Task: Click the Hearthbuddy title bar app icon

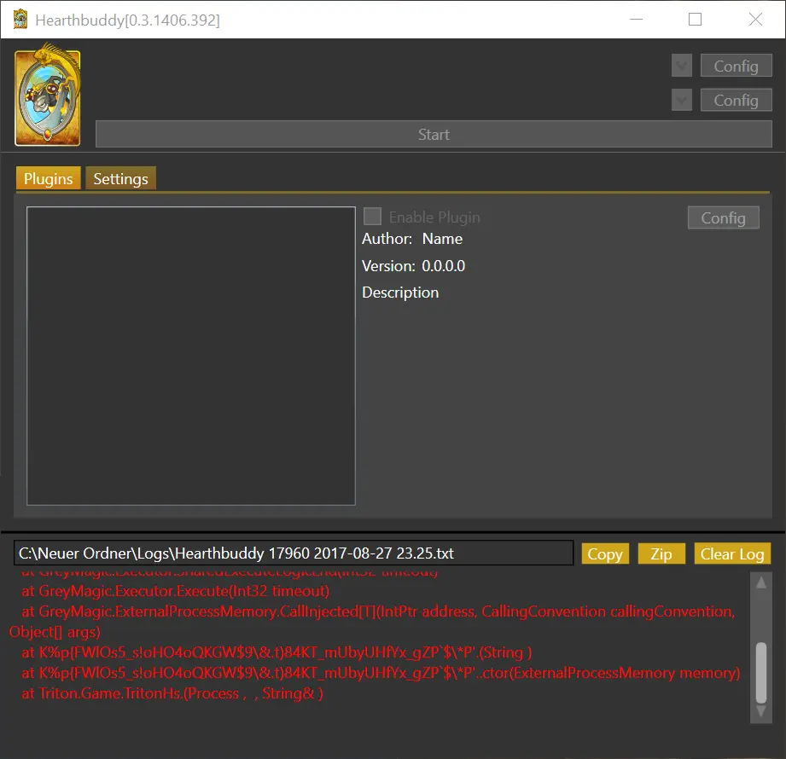Action: click(20, 19)
